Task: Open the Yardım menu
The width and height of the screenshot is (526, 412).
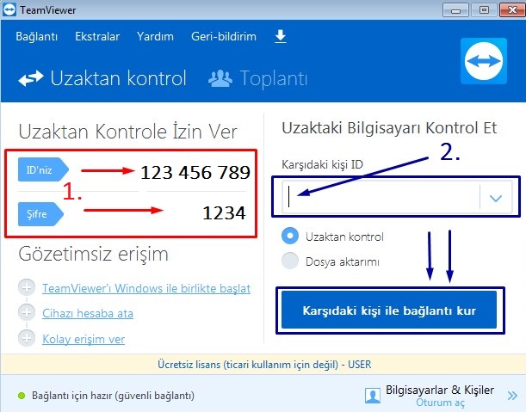Action: [155, 36]
